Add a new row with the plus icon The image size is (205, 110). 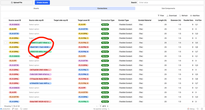pyautogui.click(x=191, y=16)
